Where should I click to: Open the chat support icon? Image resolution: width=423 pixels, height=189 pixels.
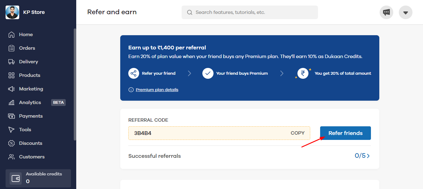386,12
